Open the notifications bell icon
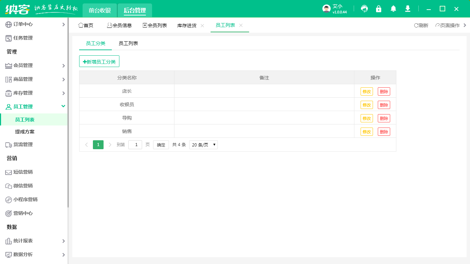 coord(393,9)
